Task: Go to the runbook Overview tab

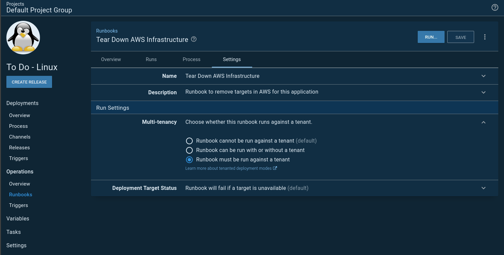Action: [111, 59]
